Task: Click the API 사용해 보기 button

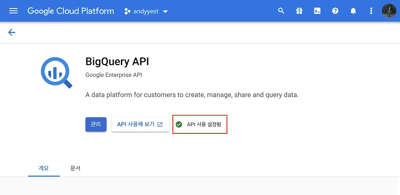Action: coord(141,124)
